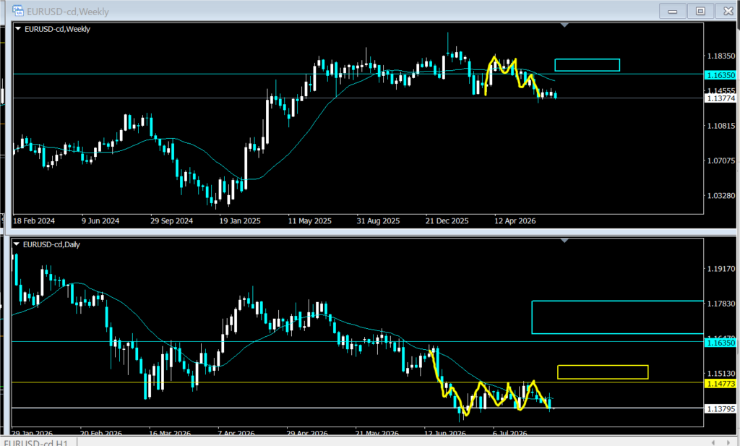This screenshot has height=446, width=740.
Task: Restore down the EURUSD-cd,Weekly chart window
Action: click(700, 11)
